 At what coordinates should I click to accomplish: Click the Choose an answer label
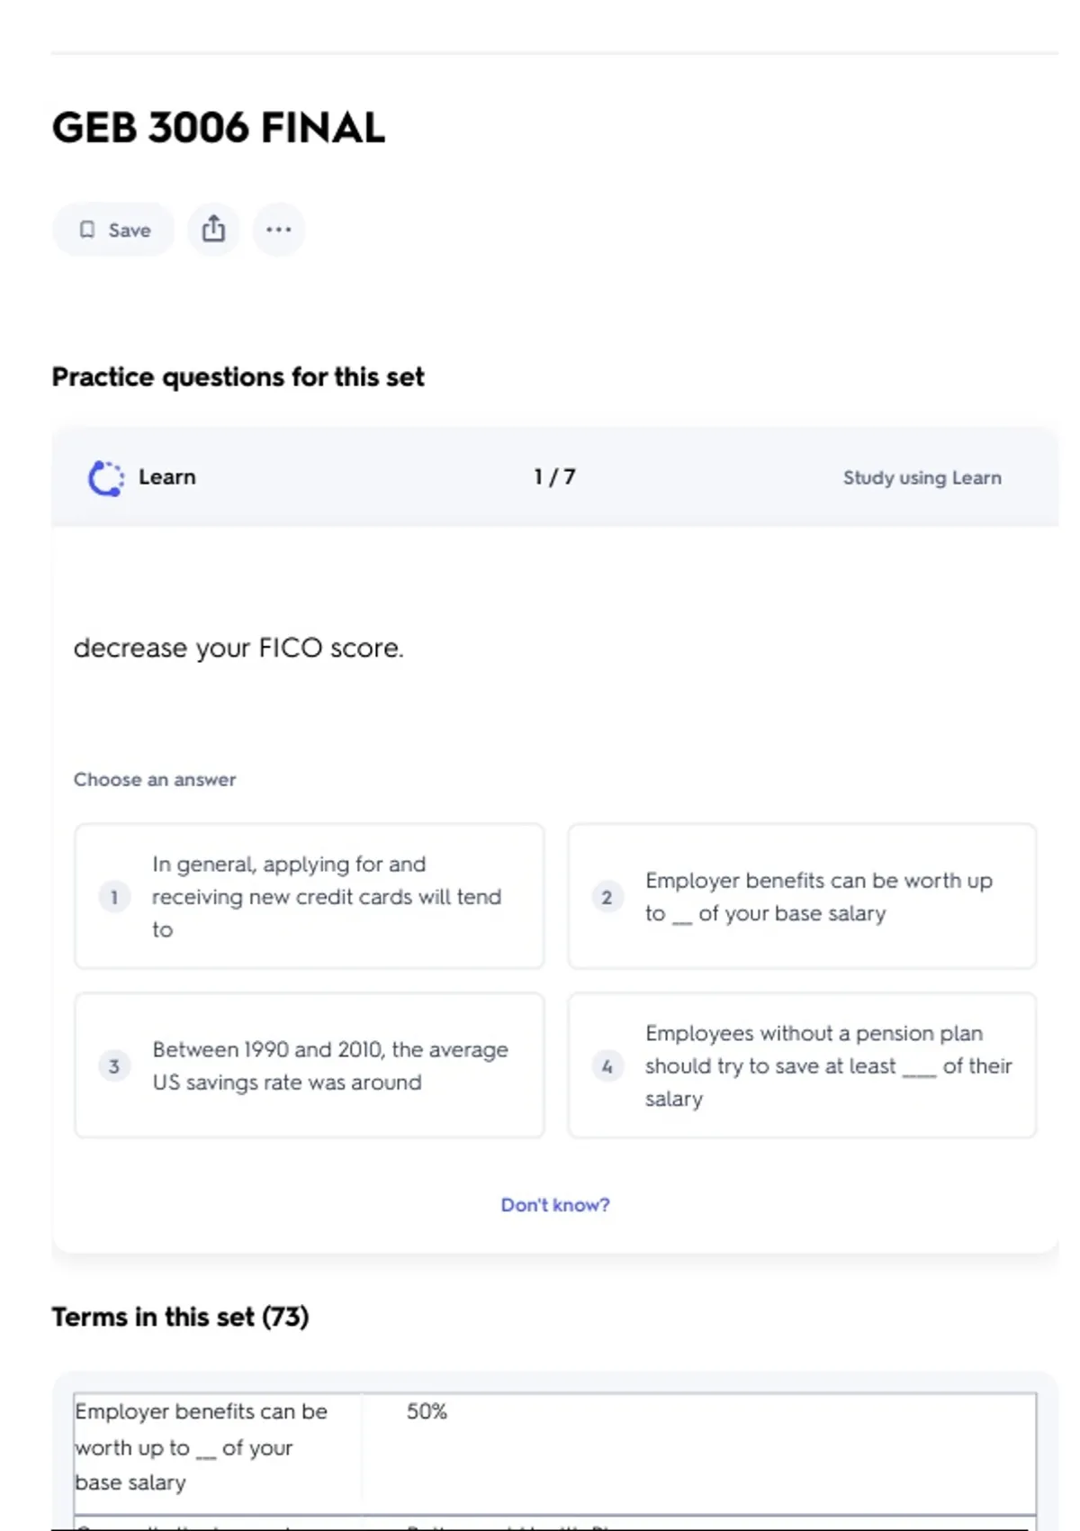(155, 780)
